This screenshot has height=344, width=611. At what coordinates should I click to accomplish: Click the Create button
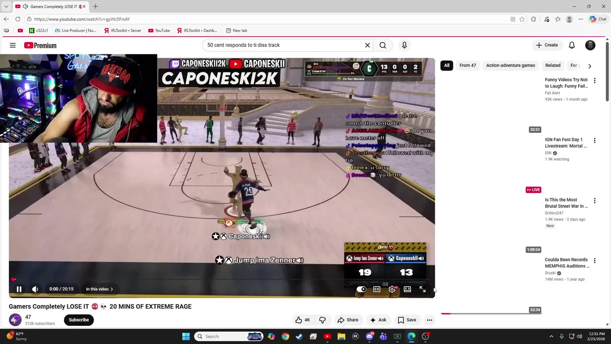[547, 45]
